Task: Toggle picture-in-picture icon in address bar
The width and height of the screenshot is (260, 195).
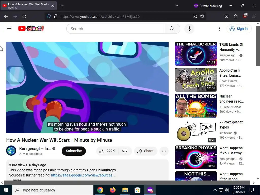Action: (x=195, y=17)
